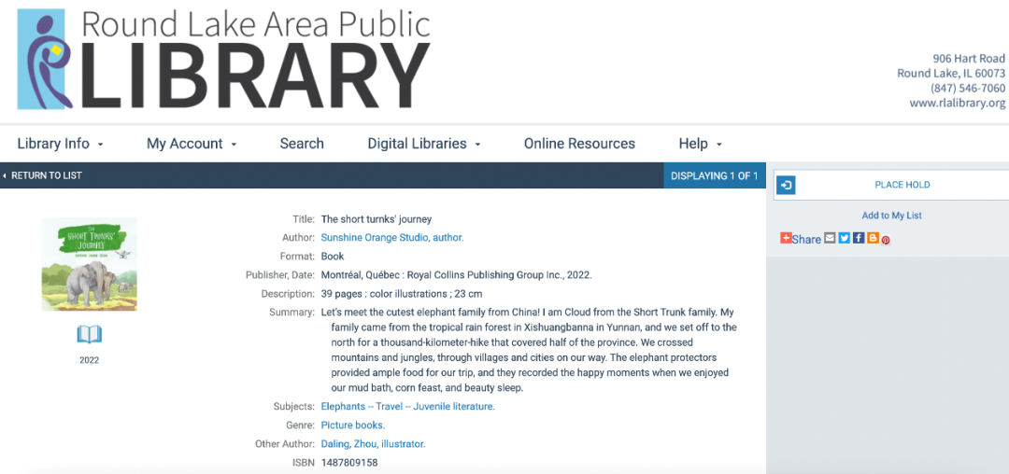
Task: Return to list of results
Action: (43, 175)
